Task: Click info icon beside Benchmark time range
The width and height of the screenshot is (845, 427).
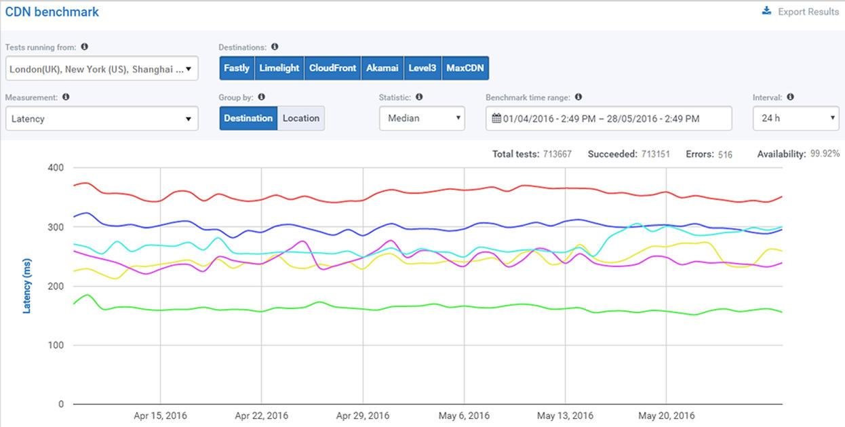Action: [x=578, y=97]
